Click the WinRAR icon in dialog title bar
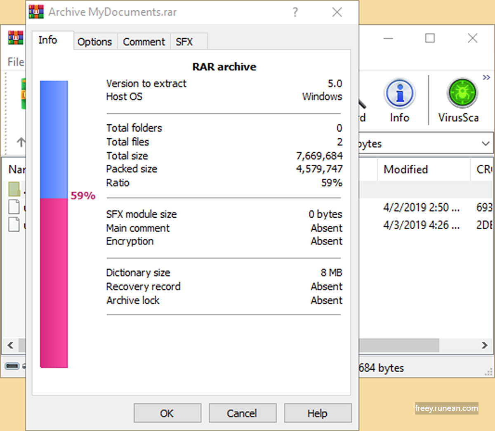Image resolution: width=495 pixels, height=431 pixels. coord(36,12)
